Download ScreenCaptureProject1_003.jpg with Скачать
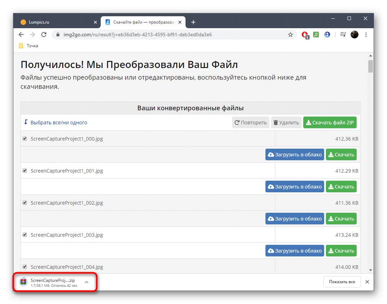The height and width of the screenshot is (304, 387). coord(341,251)
